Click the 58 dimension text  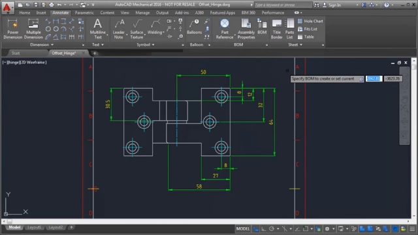coord(199,186)
